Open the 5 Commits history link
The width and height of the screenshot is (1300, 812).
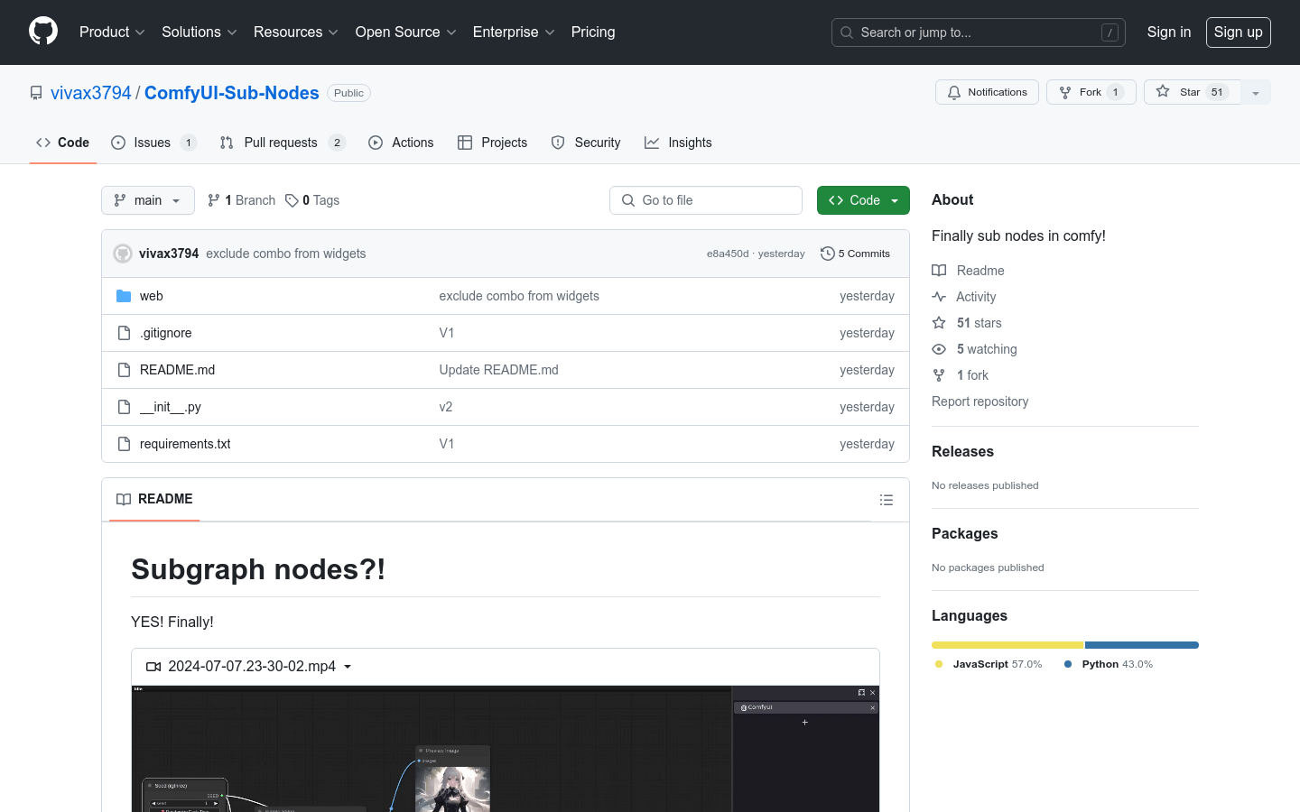(x=855, y=254)
